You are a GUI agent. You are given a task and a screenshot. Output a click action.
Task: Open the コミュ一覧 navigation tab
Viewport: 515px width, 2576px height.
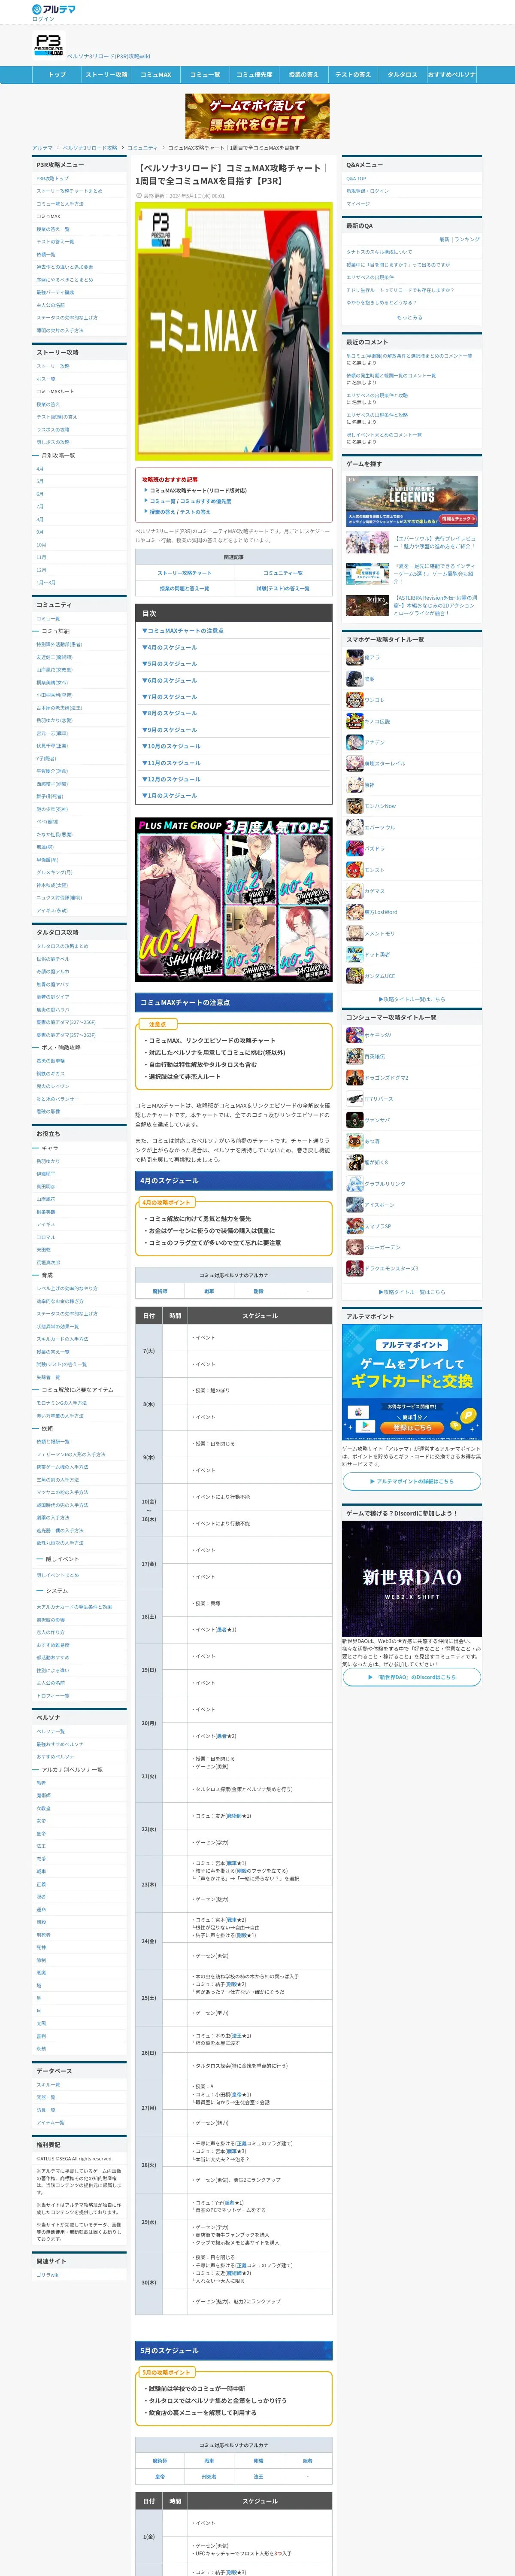pyautogui.click(x=205, y=75)
